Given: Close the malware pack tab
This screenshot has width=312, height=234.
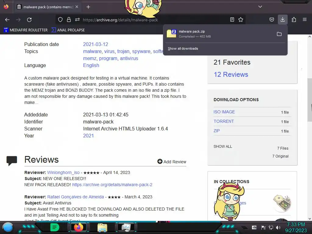Looking at the screenshot, I should 77,7.
